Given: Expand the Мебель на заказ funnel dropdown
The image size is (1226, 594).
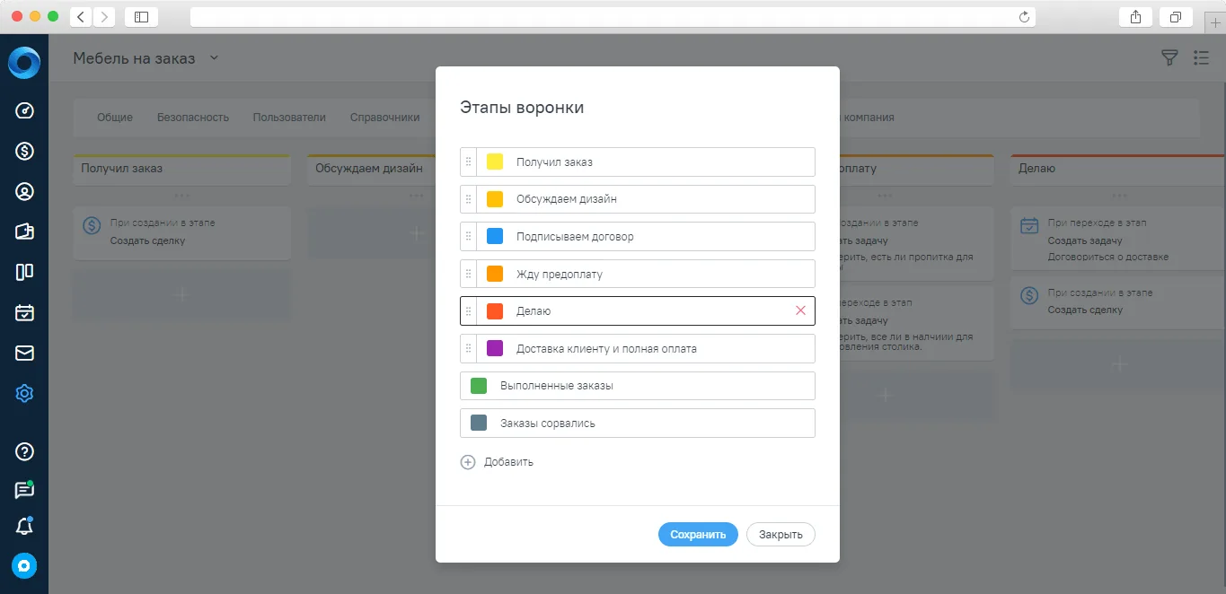Looking at the screenshot, I should pos(214,58).
